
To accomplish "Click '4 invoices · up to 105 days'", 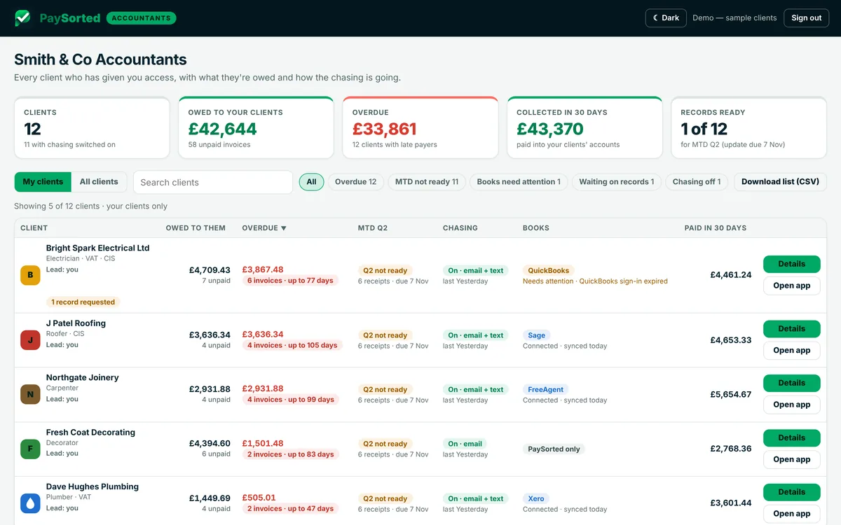I will coord(292,345).
